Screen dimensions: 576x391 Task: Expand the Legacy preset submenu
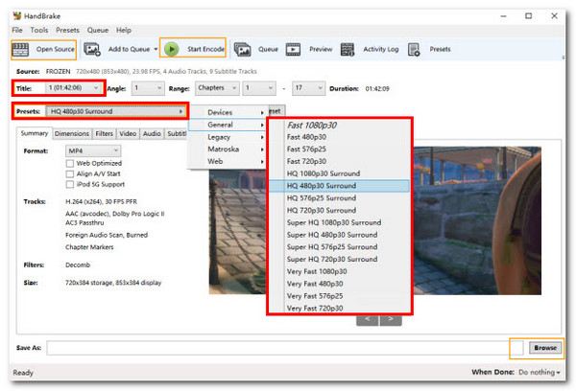pyautogui.click(x=228, y=137)
